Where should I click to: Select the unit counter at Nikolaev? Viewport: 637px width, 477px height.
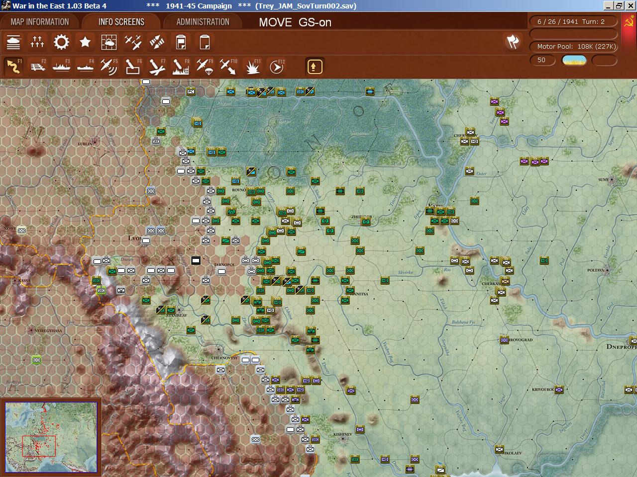coord(499,449)
